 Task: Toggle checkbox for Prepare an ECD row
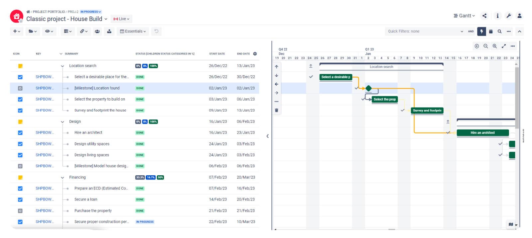pyautogui.click(x=20, y=189)
